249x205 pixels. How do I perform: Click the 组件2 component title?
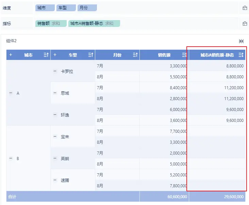click(11, 41)
